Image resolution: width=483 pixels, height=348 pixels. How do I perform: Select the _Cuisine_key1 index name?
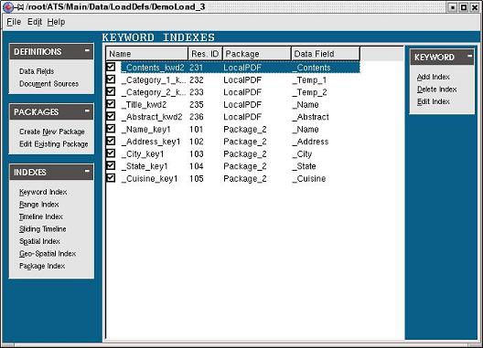click(149, 178)
